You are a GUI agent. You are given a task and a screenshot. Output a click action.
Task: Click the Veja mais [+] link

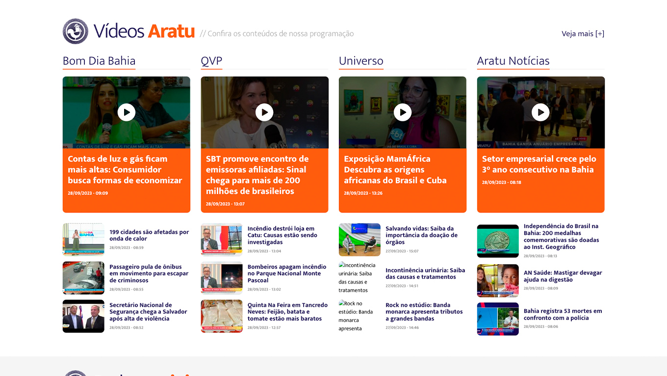point(583,33)
